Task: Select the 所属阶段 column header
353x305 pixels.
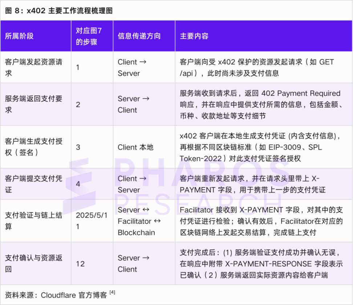Action: (x=19, y=36)
